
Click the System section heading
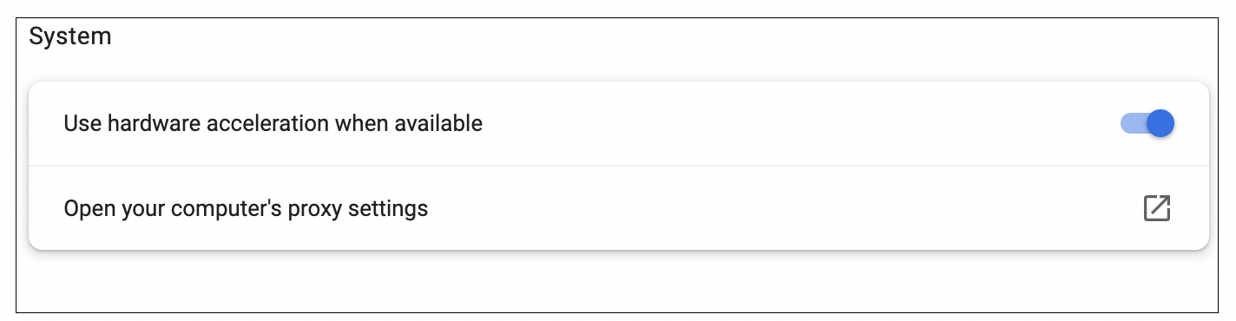[70, 36]
